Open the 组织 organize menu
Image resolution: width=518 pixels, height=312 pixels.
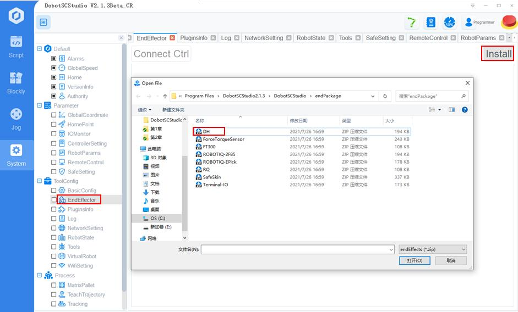coord(144,110)
